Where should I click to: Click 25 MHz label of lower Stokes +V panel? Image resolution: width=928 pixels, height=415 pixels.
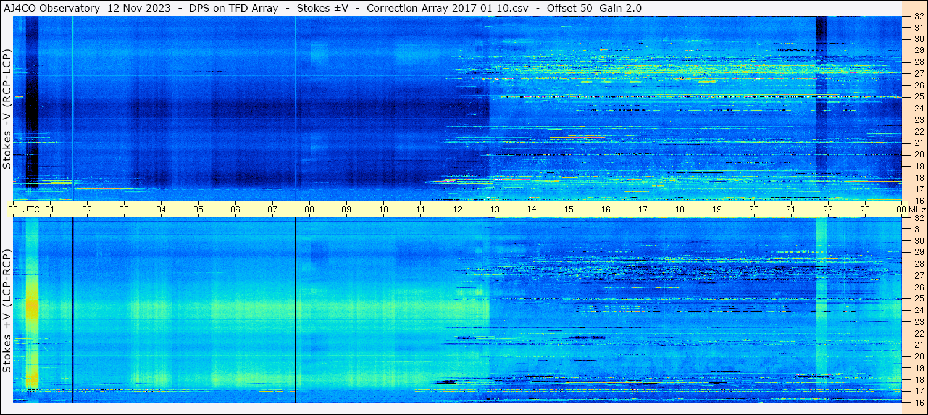[x=918, y=298]
